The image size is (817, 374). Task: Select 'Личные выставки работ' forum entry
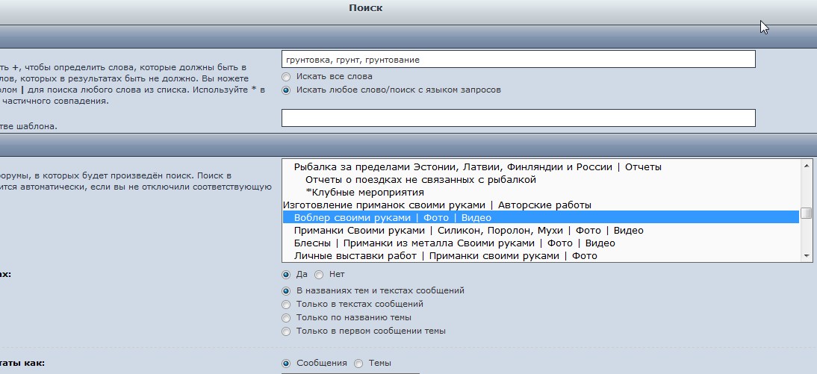coord(445,255)
